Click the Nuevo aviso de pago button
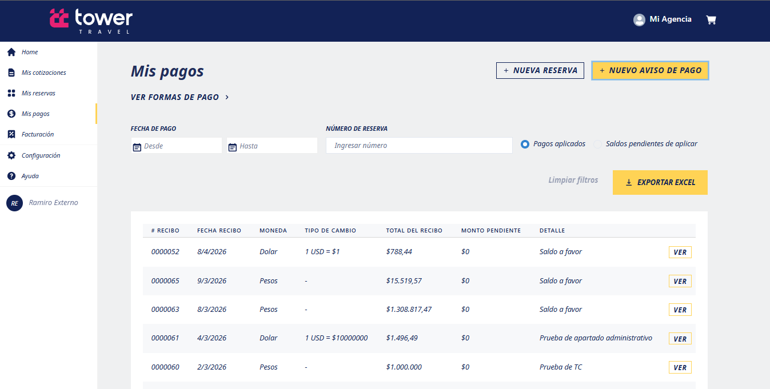This screenshot has width=770, height=389. point(650,70)
